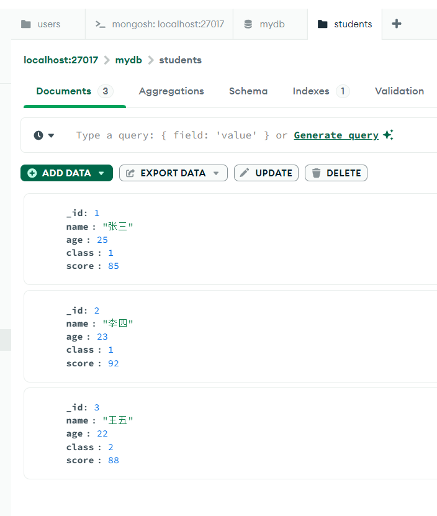Open a new tab with plus icon
The image size is (437, 516).
click(x=397, y=24)
